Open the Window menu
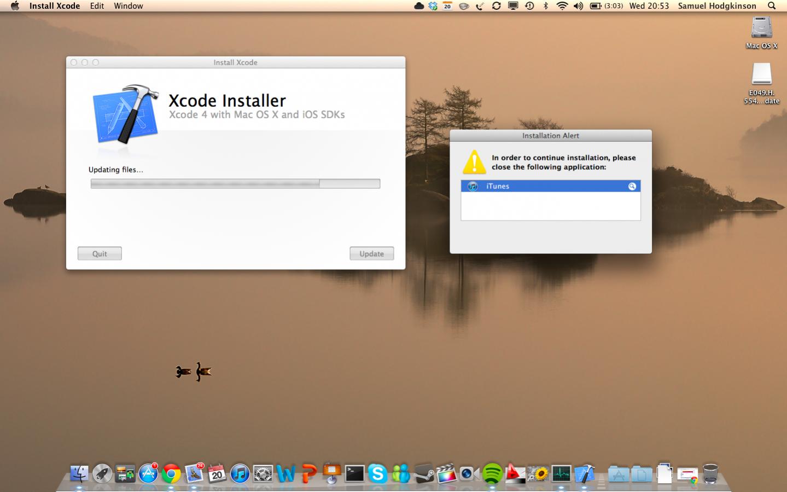787x492 pixels. point(129,6)
